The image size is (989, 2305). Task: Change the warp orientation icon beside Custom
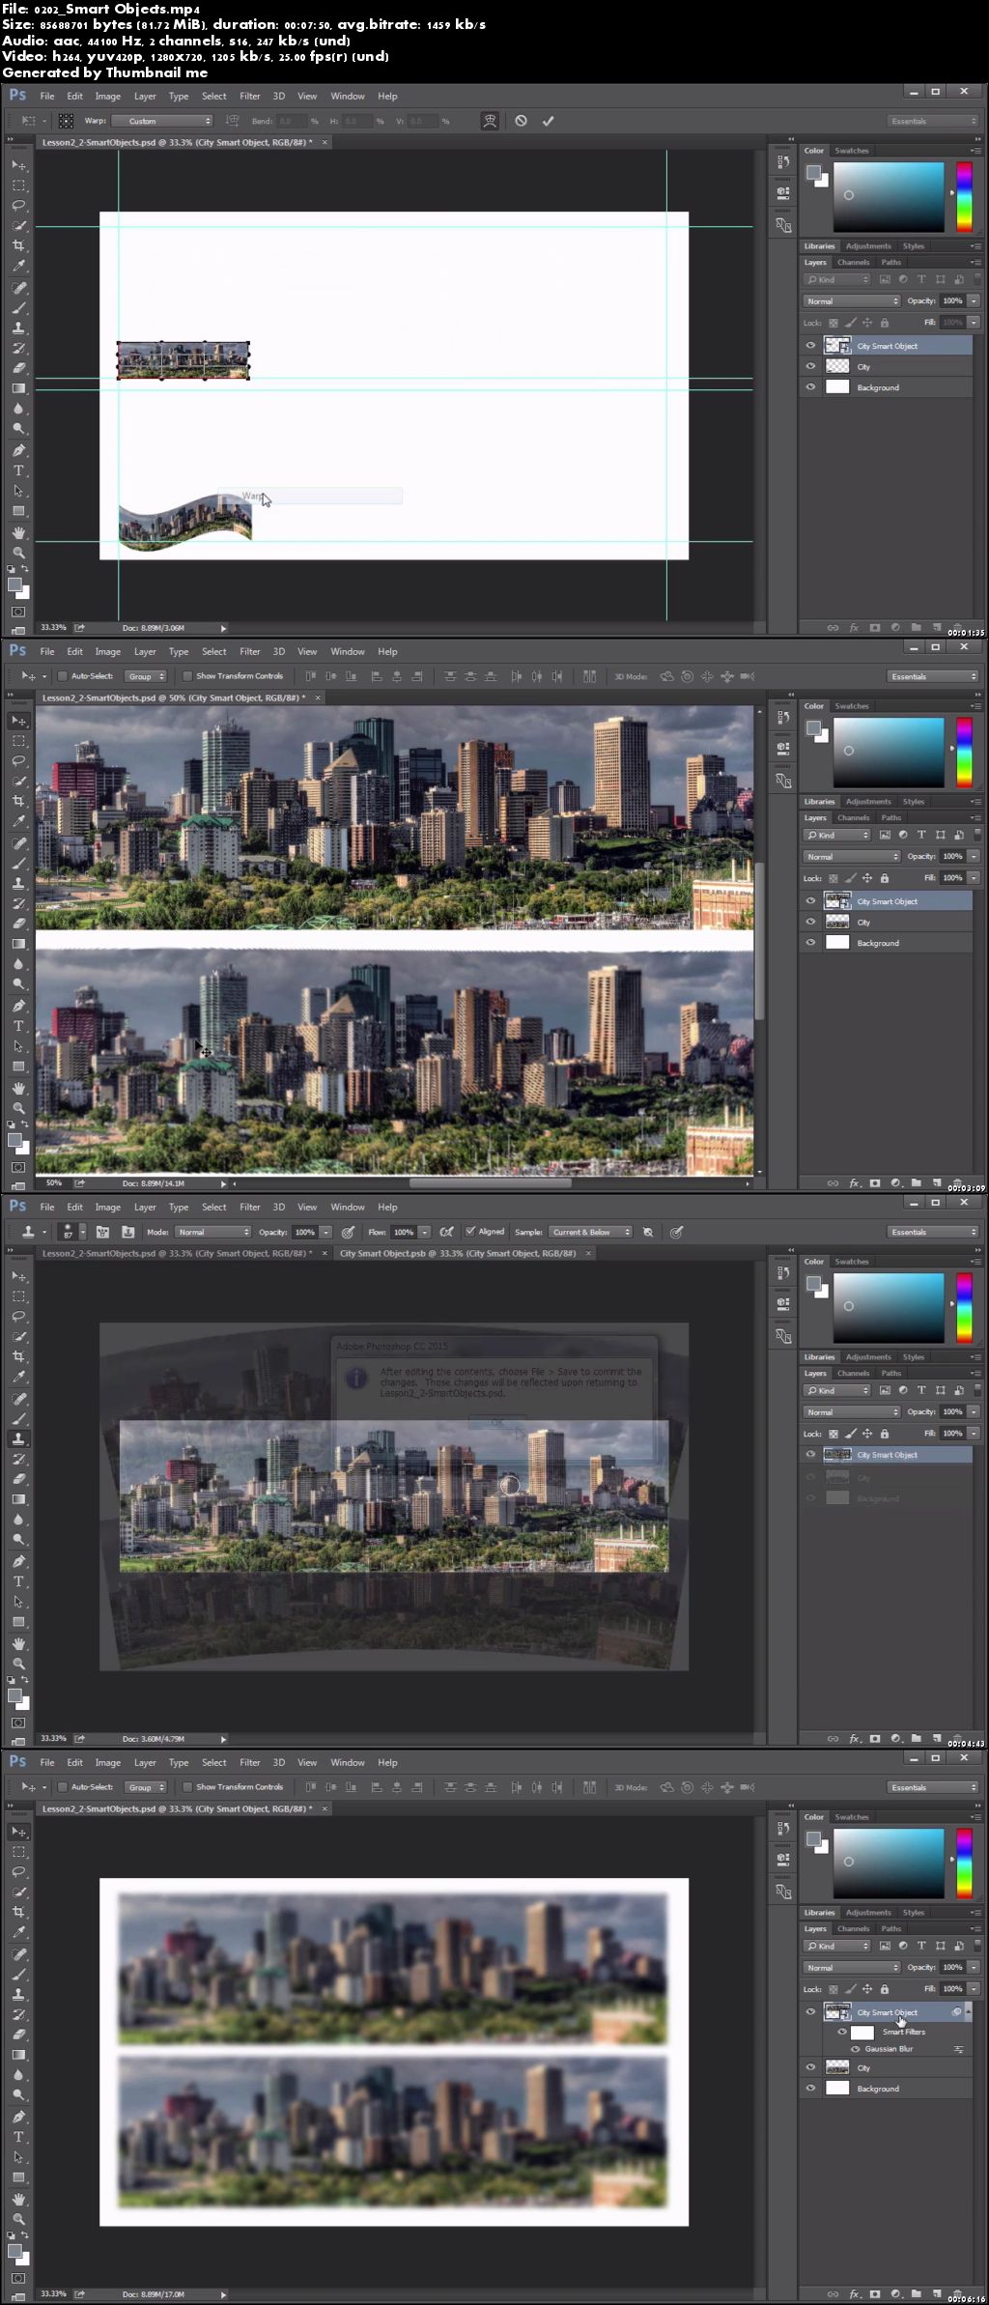coord(232,121)
